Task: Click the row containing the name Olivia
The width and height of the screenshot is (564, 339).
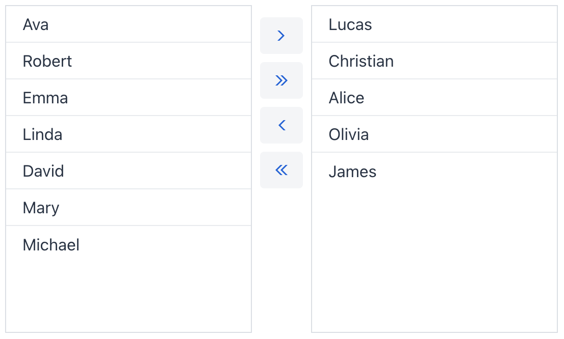Action: point(434,134)
